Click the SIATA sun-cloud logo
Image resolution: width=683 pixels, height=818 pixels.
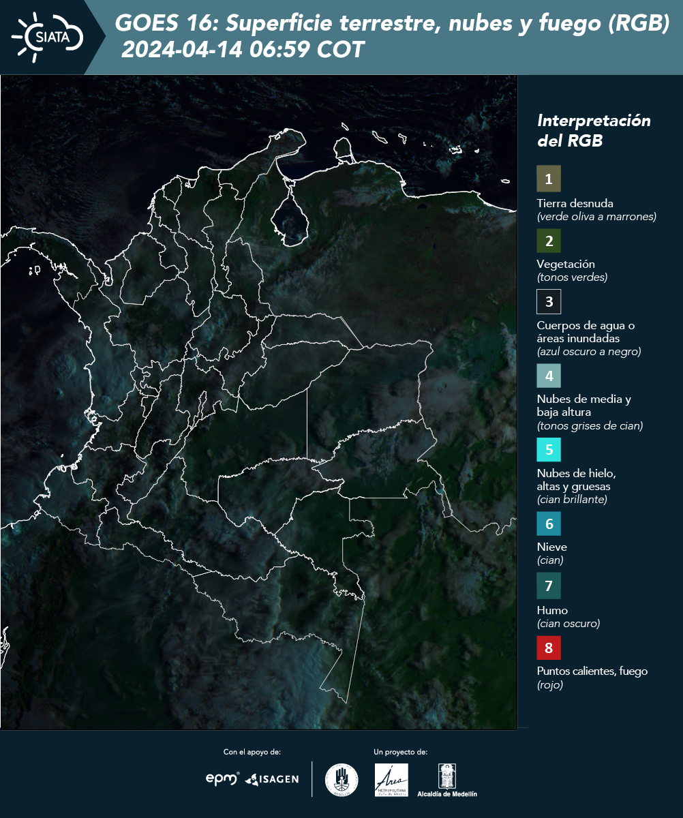pos(48,37)
